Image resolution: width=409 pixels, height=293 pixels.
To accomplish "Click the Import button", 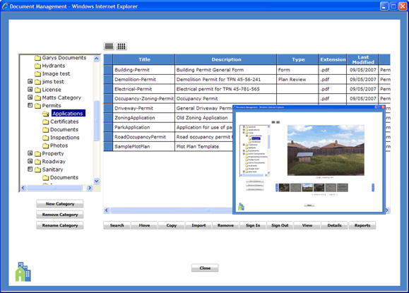I will [198, 225].
